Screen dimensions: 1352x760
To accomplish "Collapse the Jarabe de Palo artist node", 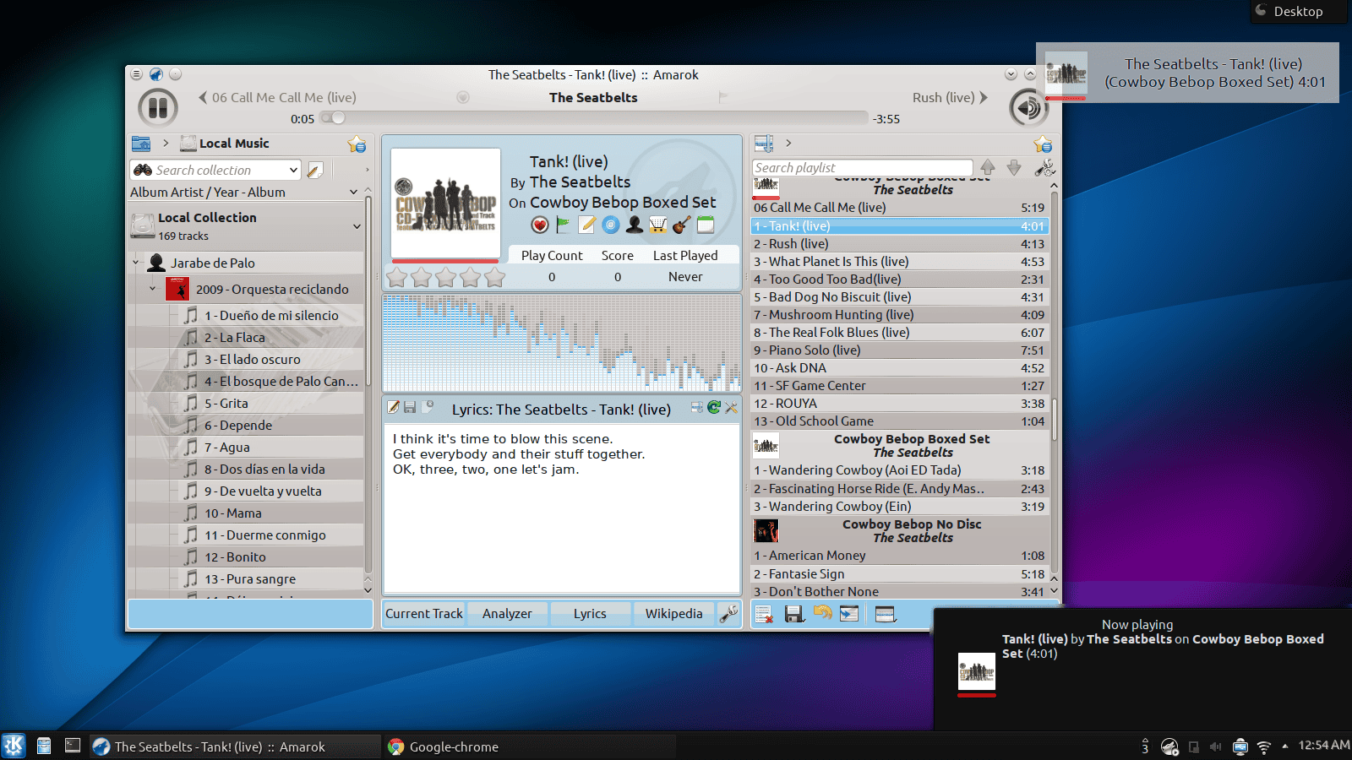I will click(x=136, y=263).
